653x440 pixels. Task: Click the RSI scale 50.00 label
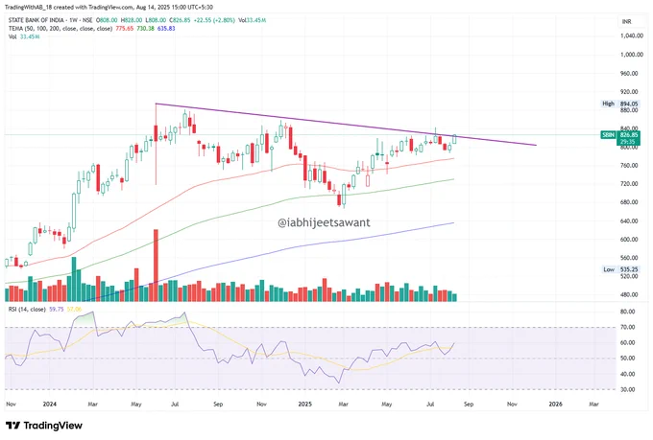[x=628, y=359]
